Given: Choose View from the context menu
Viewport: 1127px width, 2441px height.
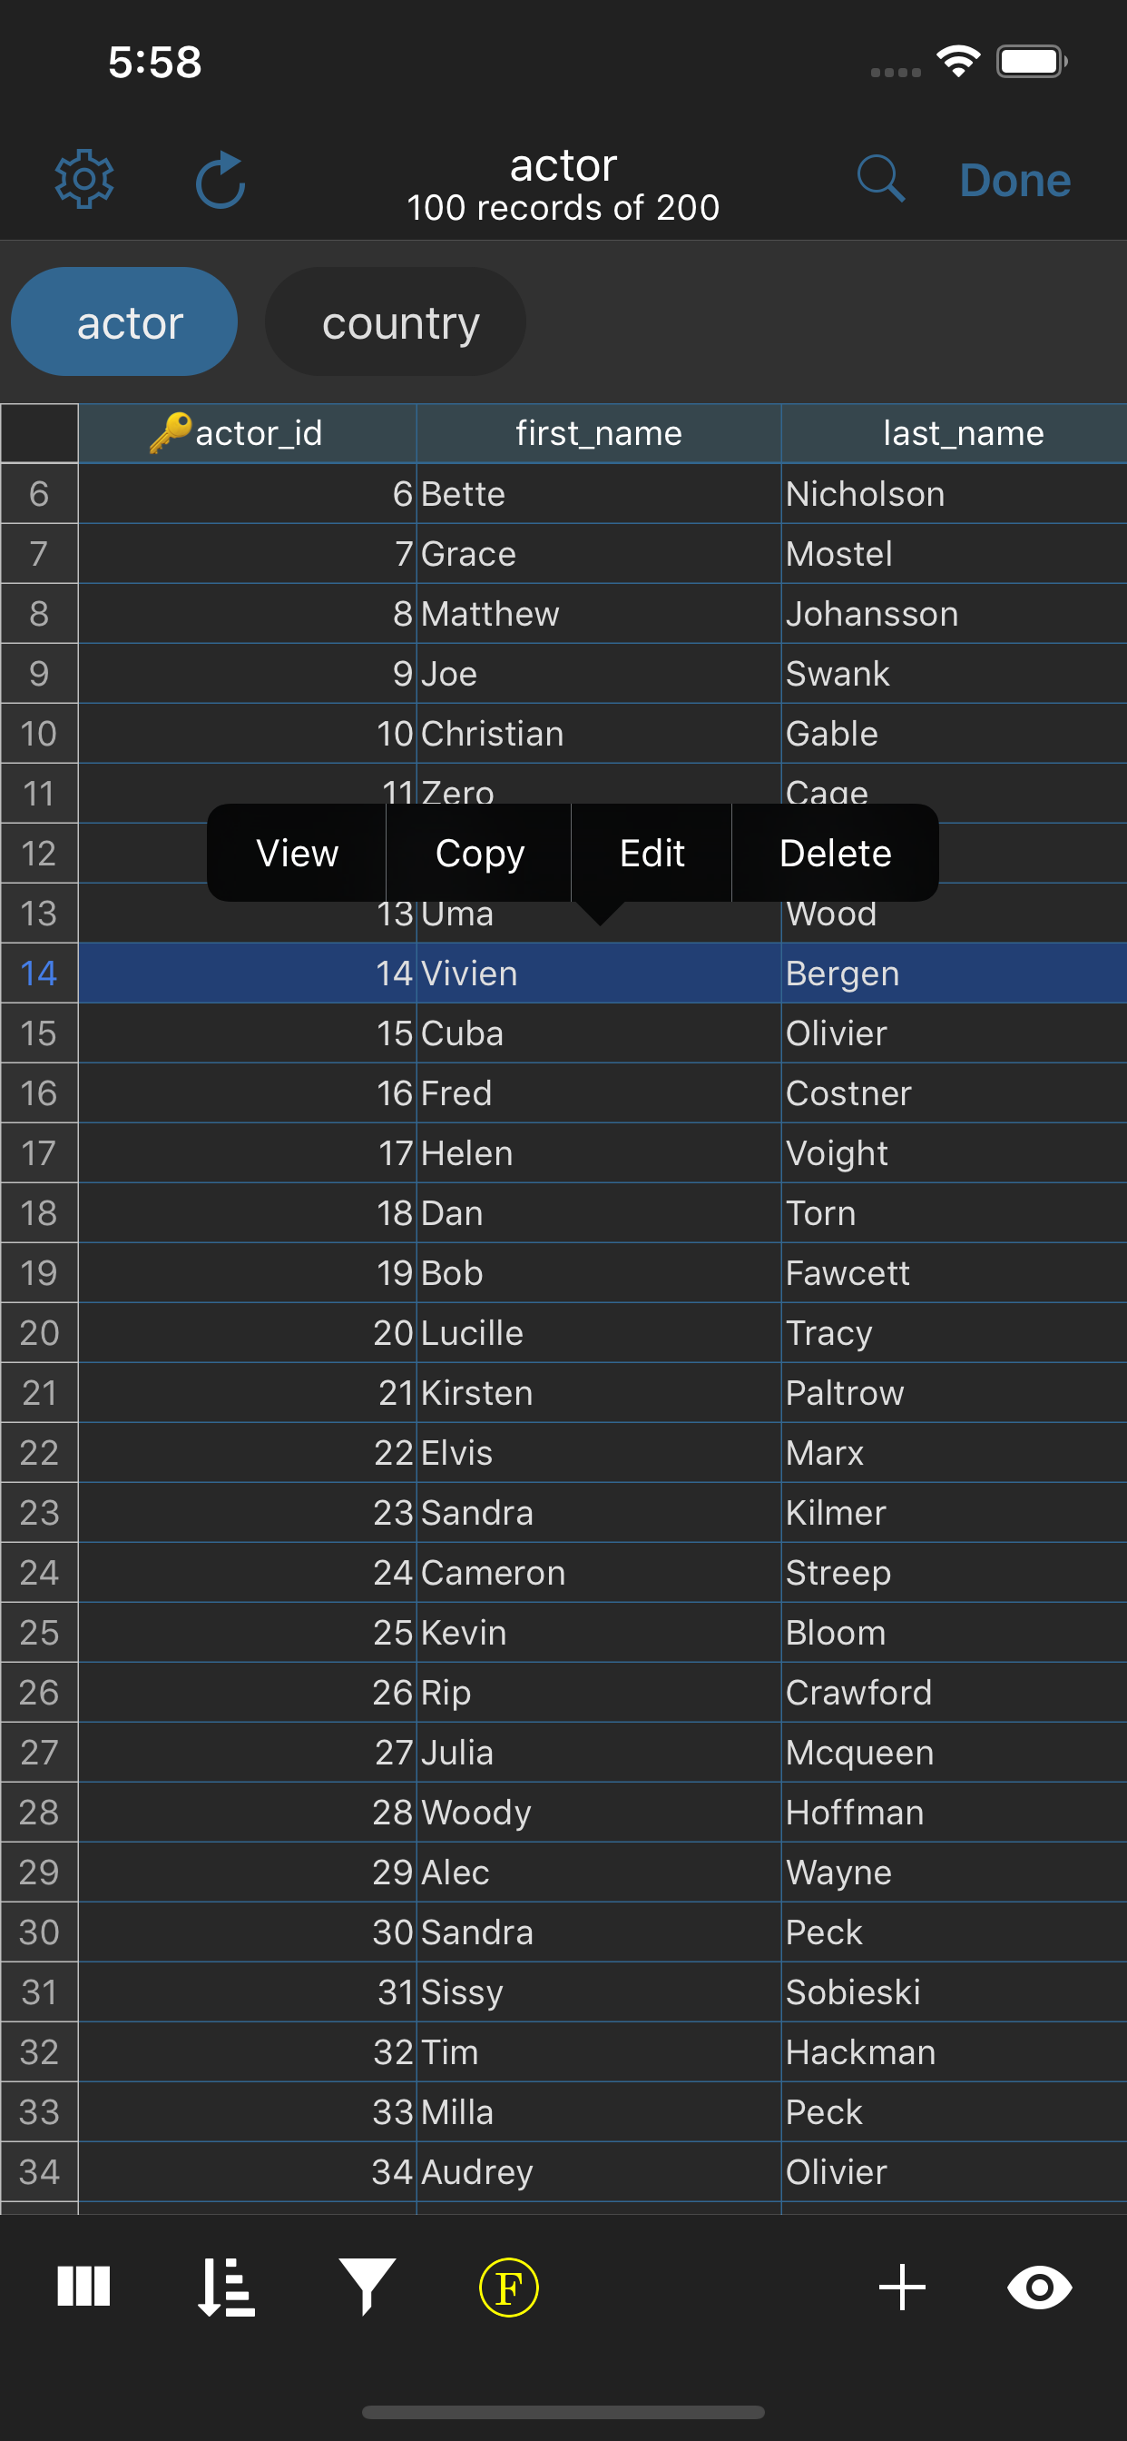Looking at the screenshot, I should pos(296,853).
